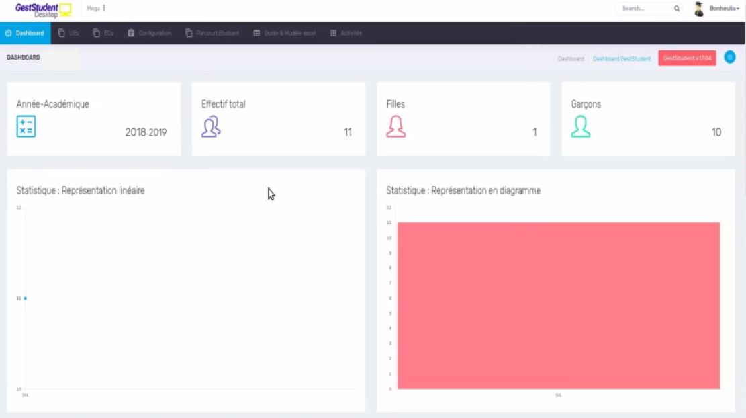Open Guide & Modèle excel menu
Screen dimensions: 746x418
285,33
